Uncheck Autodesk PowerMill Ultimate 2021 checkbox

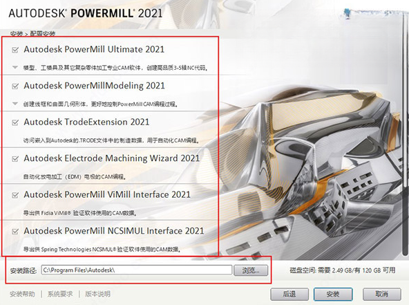(15, 50)
